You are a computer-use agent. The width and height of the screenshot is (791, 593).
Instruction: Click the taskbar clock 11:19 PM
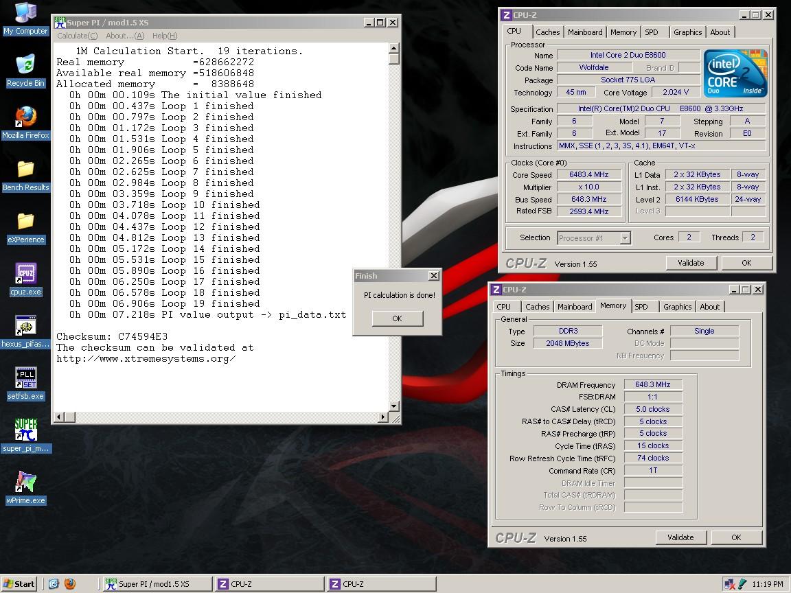coord(767,585)
